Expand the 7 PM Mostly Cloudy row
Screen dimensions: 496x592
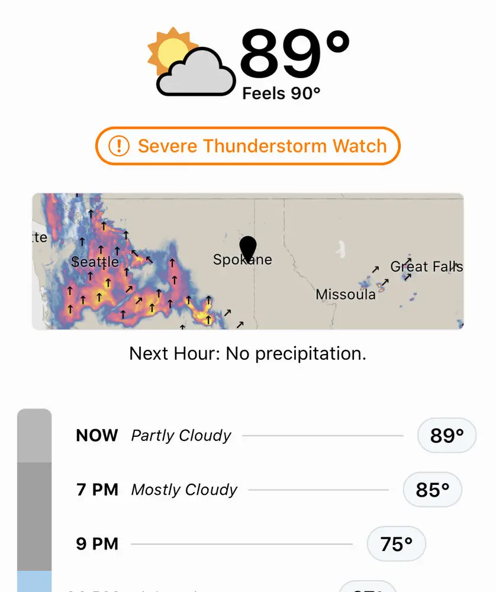tap(269, 490)
